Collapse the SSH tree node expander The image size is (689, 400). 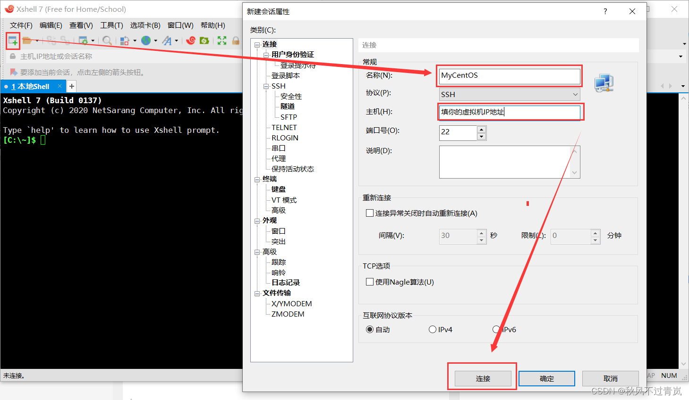tap(266, 86)
